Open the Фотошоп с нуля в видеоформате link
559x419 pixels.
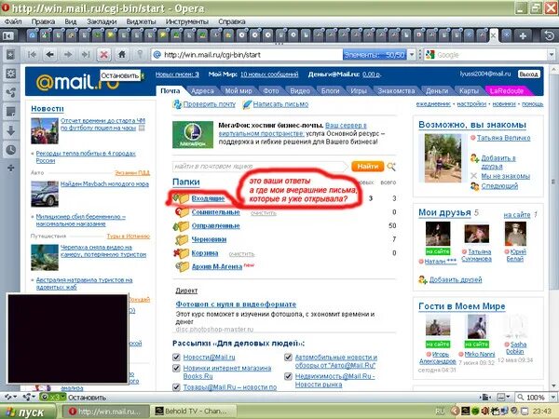(x=236, y=304)
